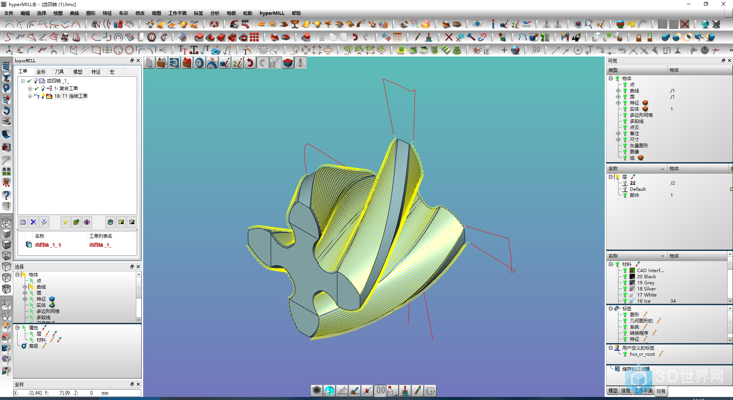Image resolution: width=733 pixels, height=400 pixels.
Task: Expand the 1: 复合工单 tree node
Action: point(30,88)
